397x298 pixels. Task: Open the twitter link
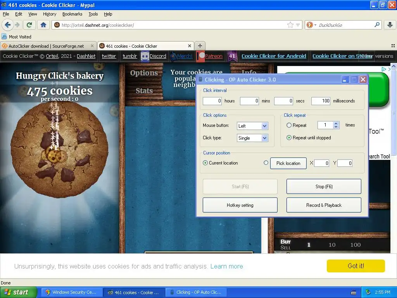[x=109, y=56]
